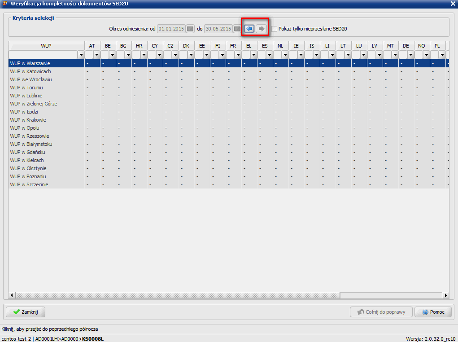Select the row WUP w Łodzi

pos(229,112)
